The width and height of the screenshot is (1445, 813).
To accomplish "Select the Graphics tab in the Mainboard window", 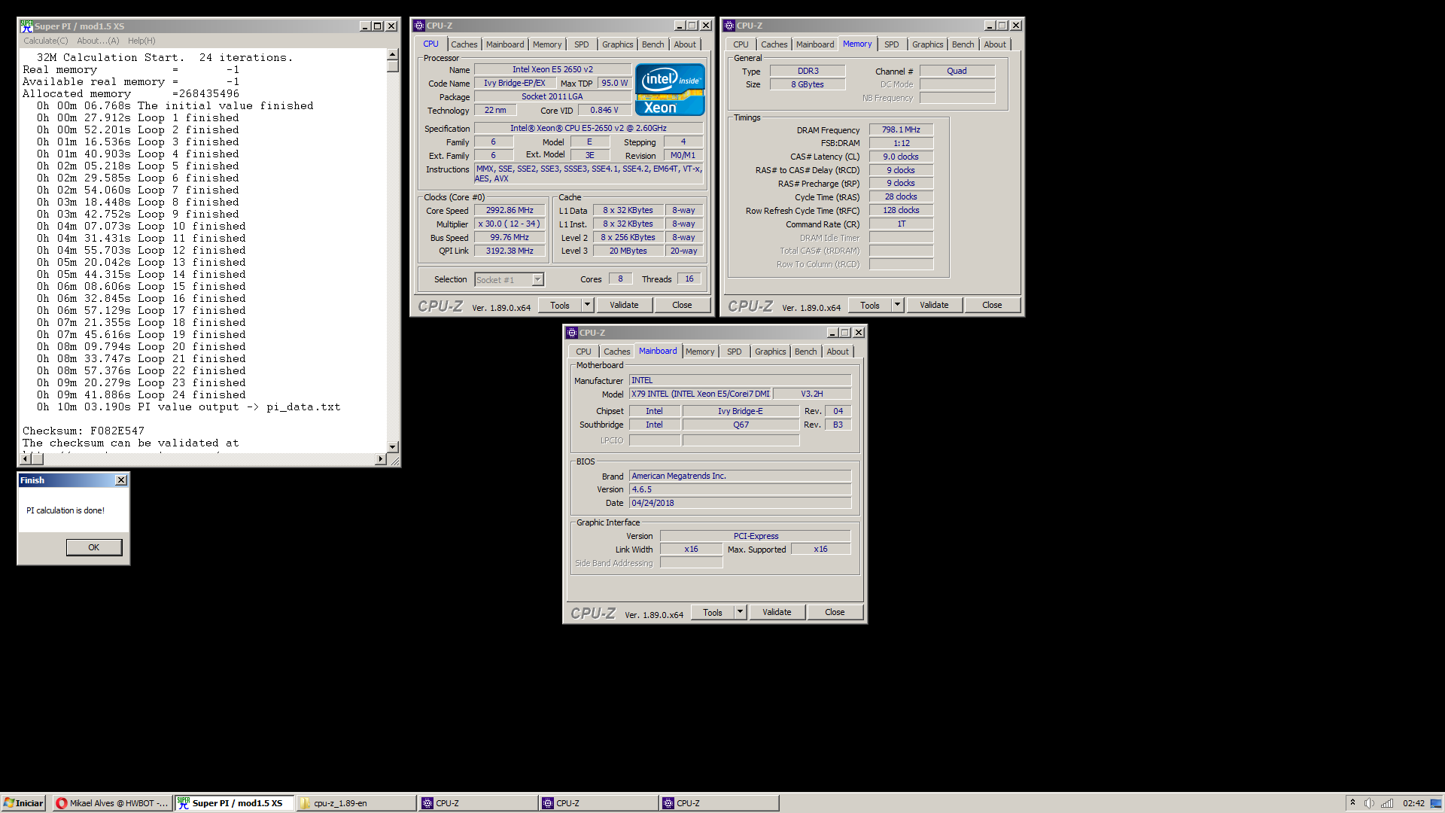I will tap(771, 352).
